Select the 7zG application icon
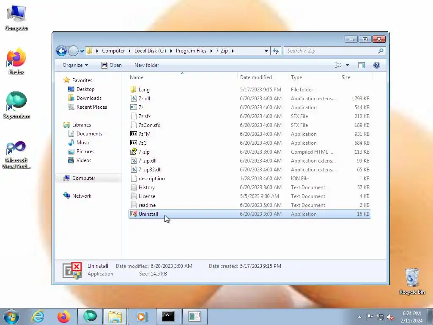This screenshot has width=433, height=325. tap(134, 143)
